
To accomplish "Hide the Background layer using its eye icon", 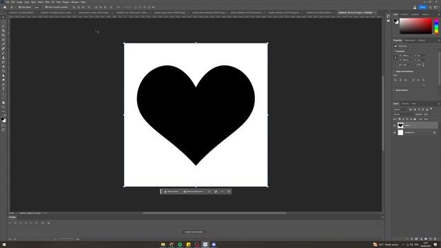I will pos(395,132).
